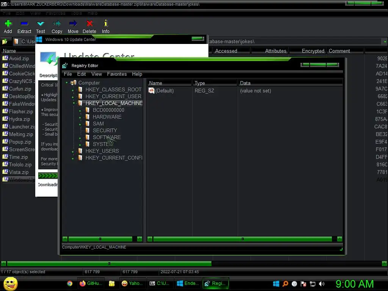
Task: Expand the HKEY_CURRENT_USER node
Action: [x=73, y=97]
